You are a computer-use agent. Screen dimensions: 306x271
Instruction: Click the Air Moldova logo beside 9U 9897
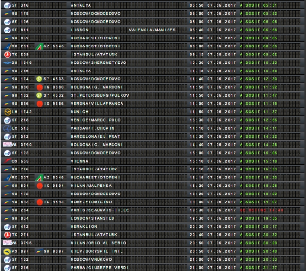click(39, 251)
